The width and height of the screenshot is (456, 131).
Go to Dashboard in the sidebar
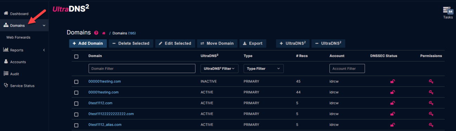point(19,14)
